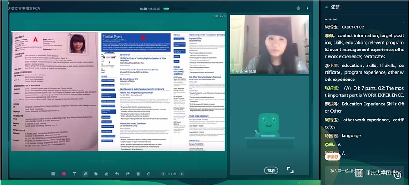This screenshot has width=409, height=185.
Task: Select the text T tool
Action: [x=75, y=174]
